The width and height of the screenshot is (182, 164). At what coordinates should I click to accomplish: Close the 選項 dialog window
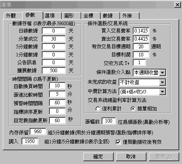pos(178,5)
